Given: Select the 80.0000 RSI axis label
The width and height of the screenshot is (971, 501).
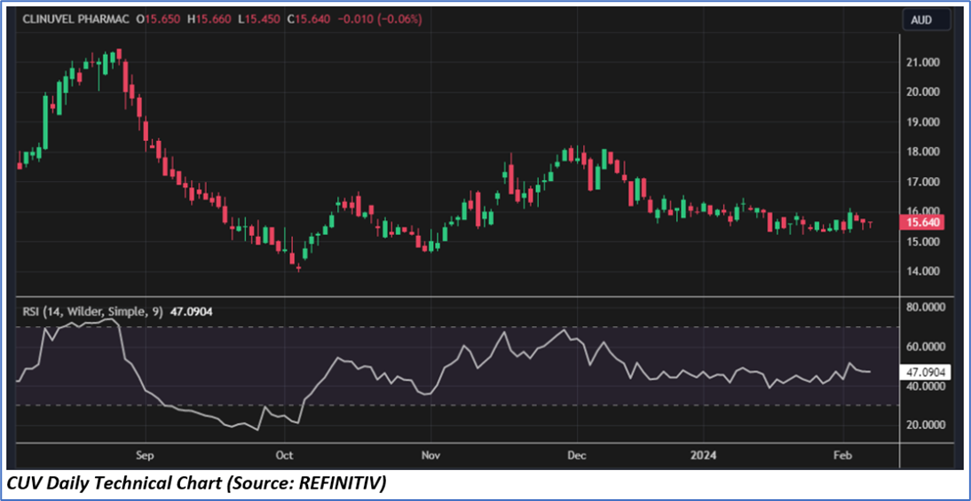Looking at the screenshot, I should tap(926, 308).
